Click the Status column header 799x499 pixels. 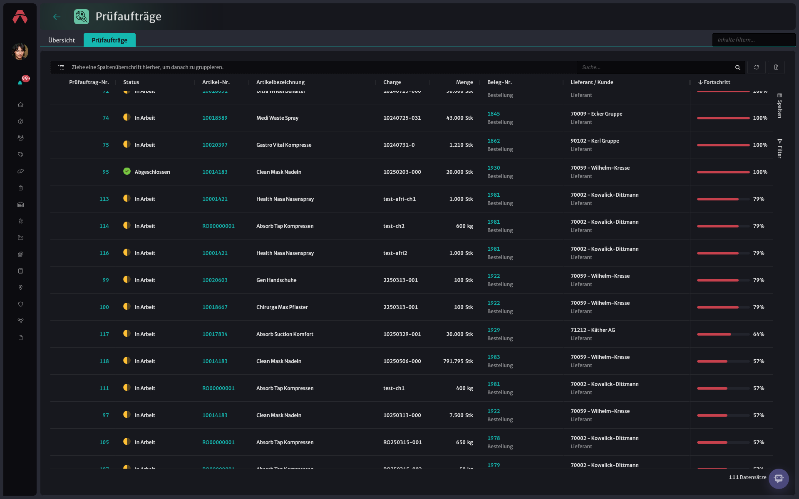coord(131,82)
